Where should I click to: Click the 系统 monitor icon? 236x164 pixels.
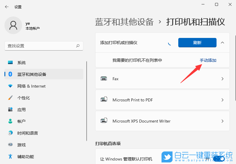(x=10, y=63)
